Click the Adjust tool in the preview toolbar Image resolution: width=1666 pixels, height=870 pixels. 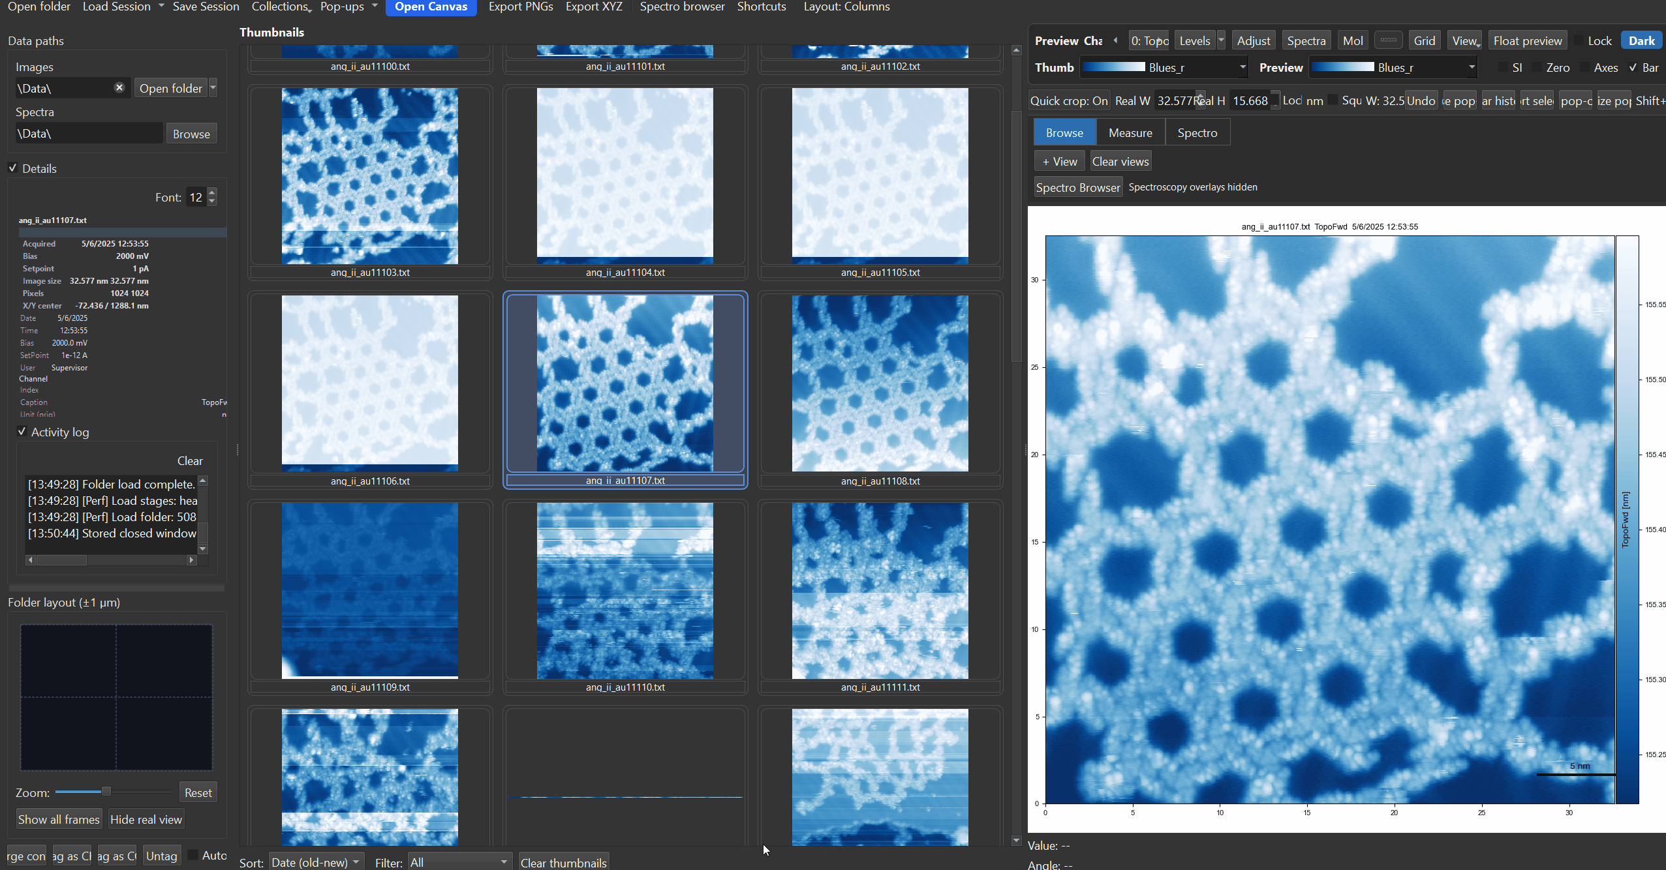[x=1252, y=40]
